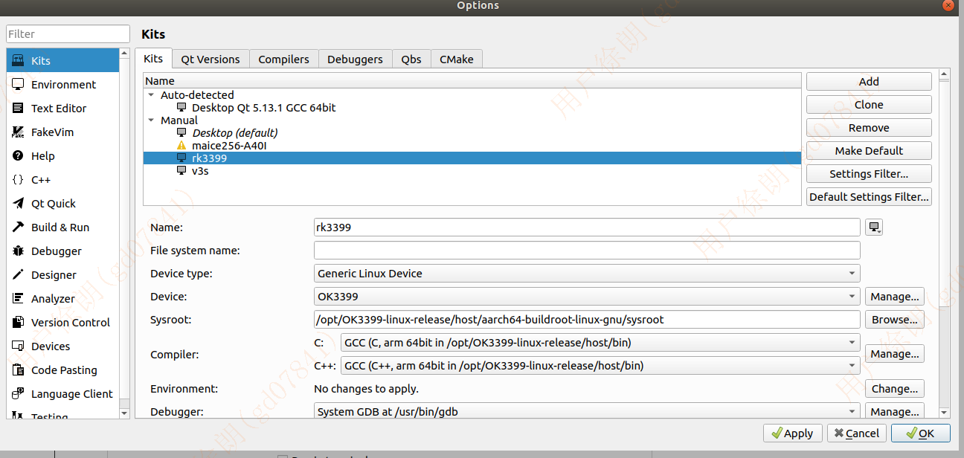Select the Desktop (default) kit
964x458 pixels.
point(234,133)
